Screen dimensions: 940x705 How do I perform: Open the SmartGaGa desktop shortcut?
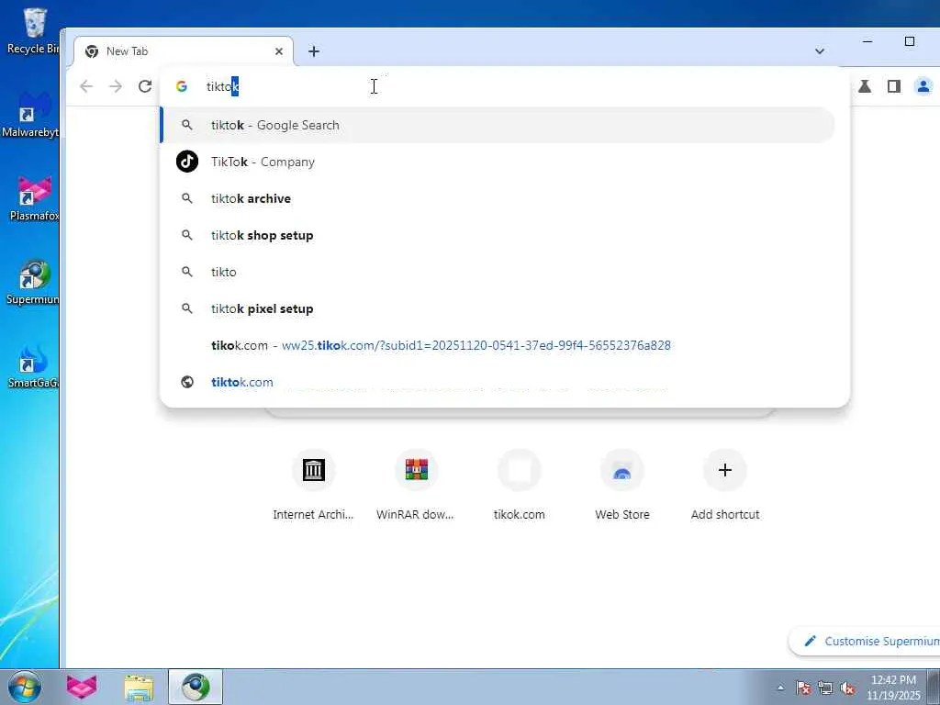(x=33, y=365)
